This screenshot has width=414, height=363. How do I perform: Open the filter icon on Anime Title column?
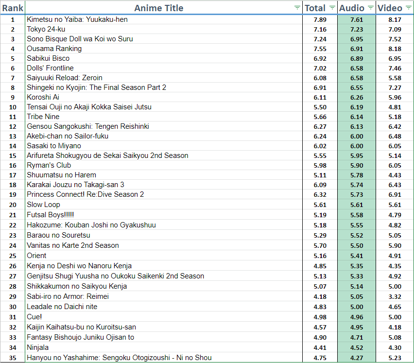pyautogui.click(x=296, y=8)
